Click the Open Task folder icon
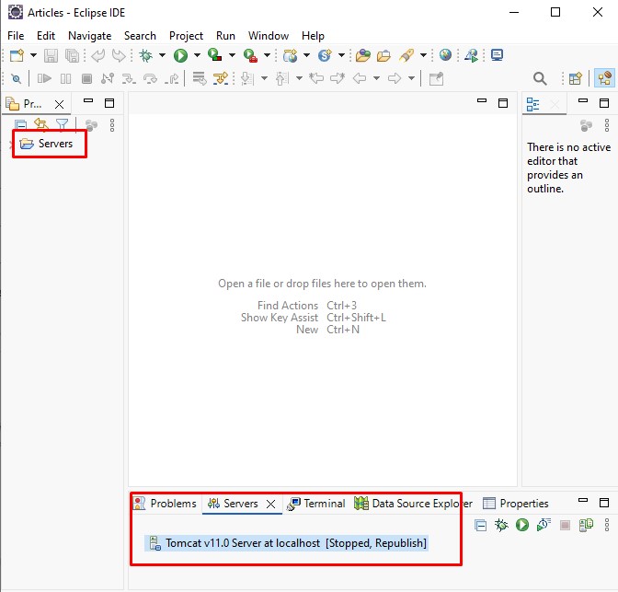 (383, 55)
